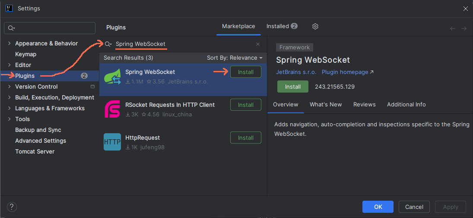The width and height of the screenshot is (473, 218).
Task: Navigate forward with the right arrow
Action: point(464,29)
